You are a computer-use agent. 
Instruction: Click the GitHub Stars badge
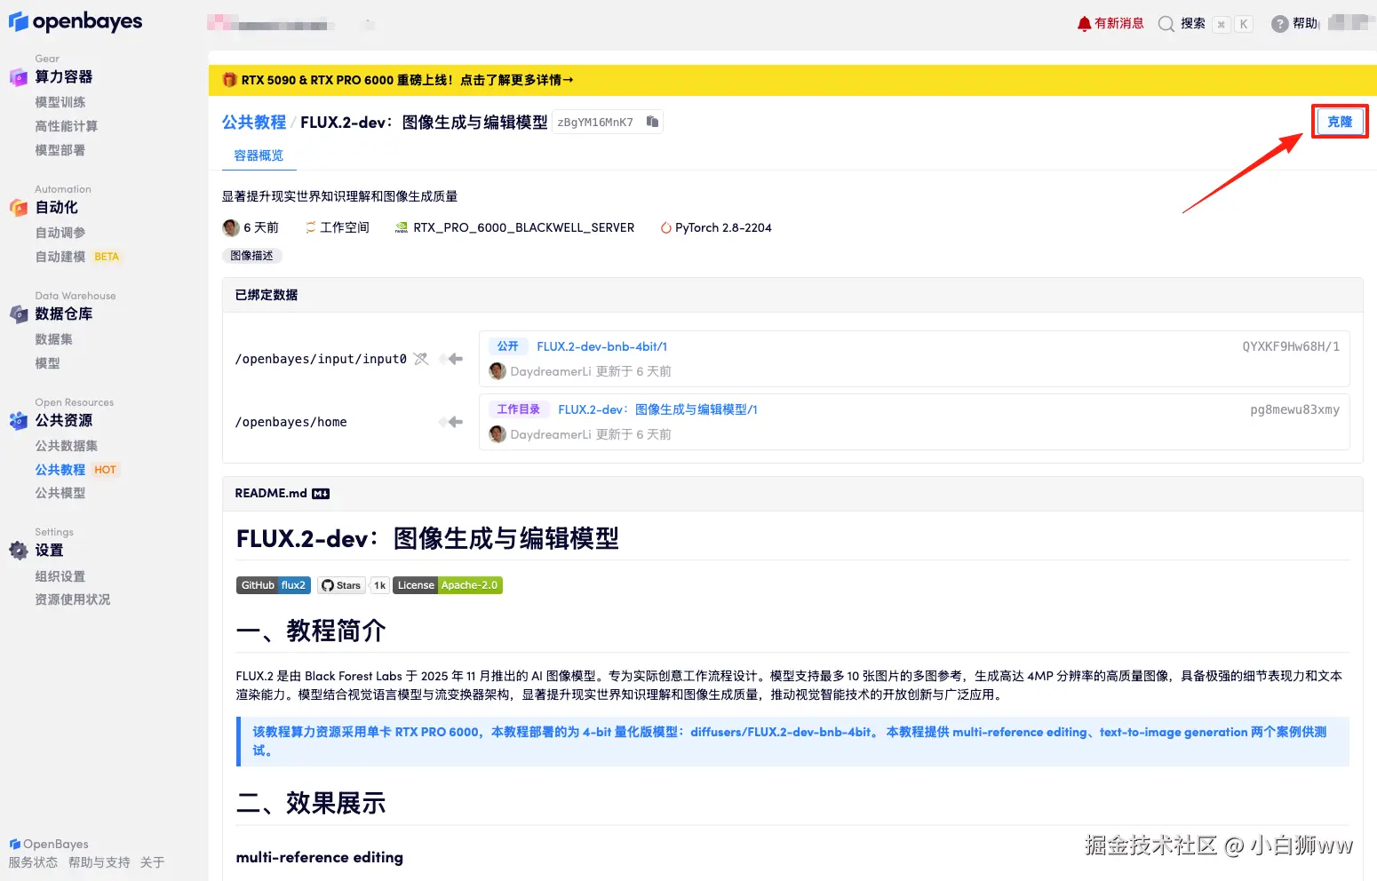(341, 585)
